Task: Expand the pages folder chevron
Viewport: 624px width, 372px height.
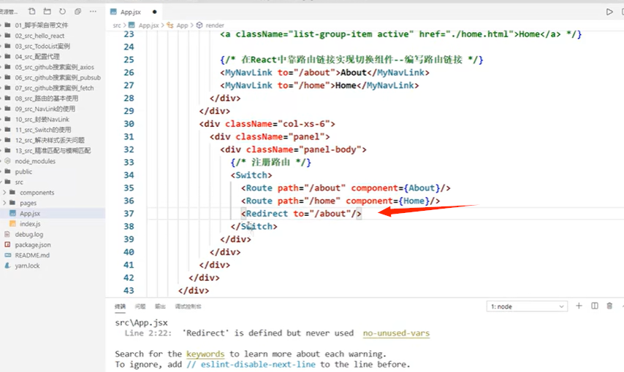Action: click(4, 203)
